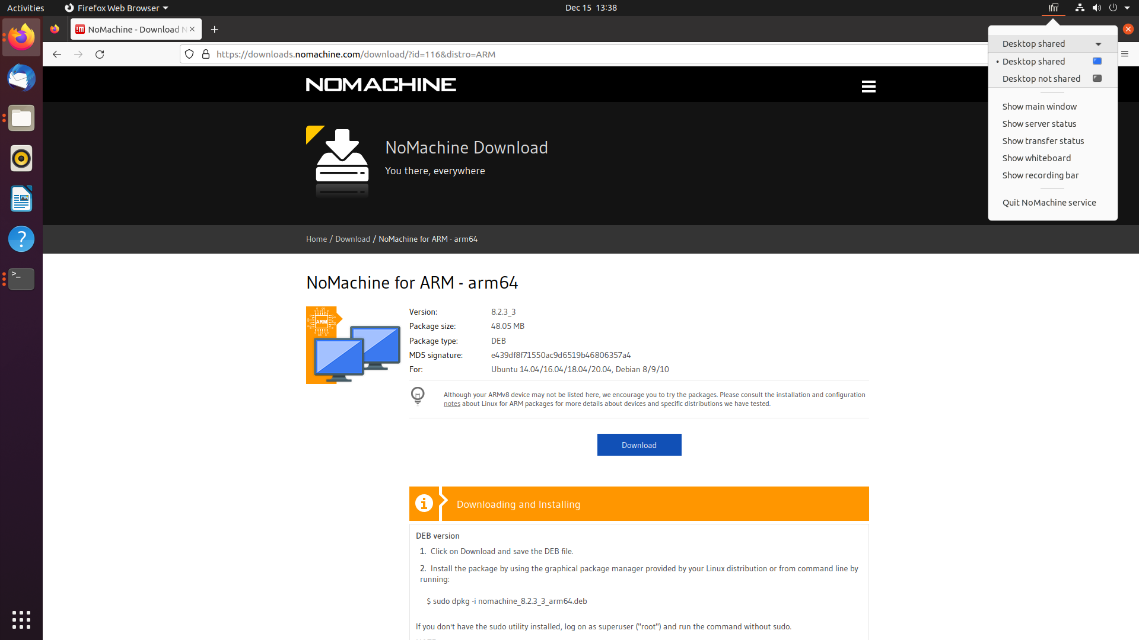Expand the system menu arrow in top bar

click(x=1127, y=8)
